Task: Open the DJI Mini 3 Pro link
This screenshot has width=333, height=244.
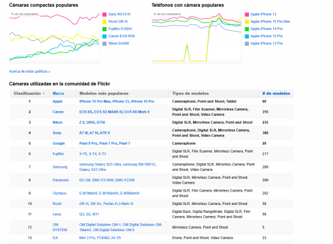Action: point(87,238)
